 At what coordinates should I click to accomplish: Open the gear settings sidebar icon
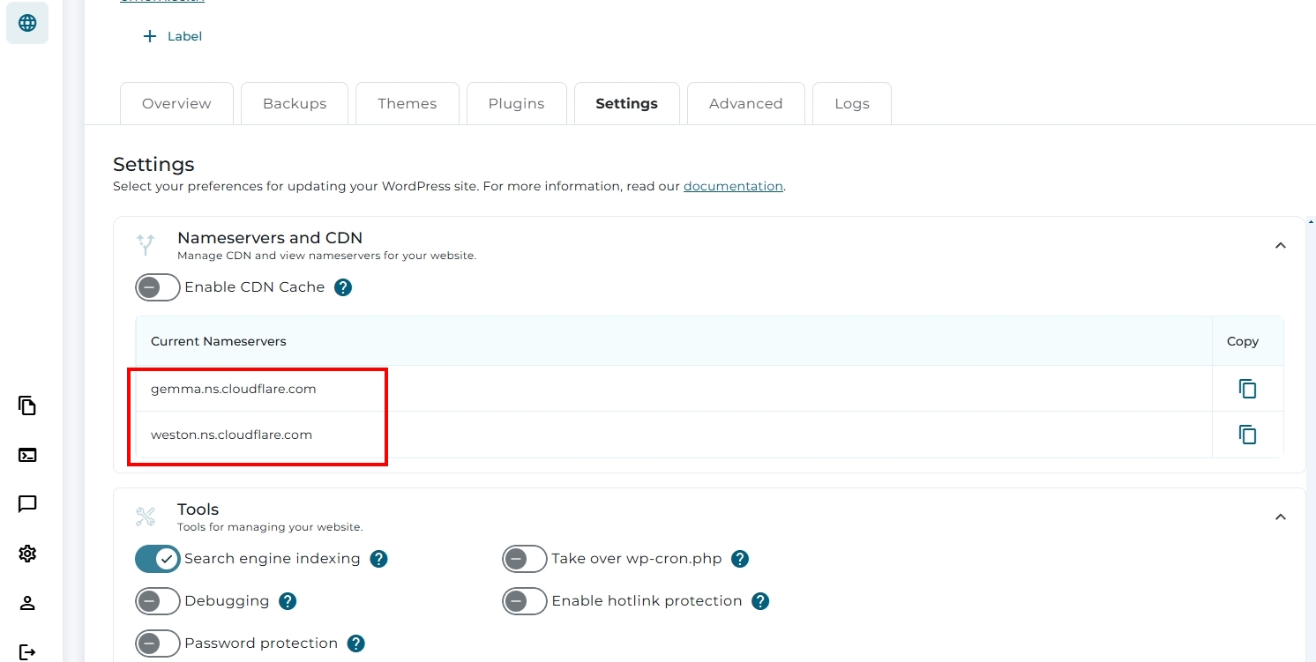pos(27,554)
